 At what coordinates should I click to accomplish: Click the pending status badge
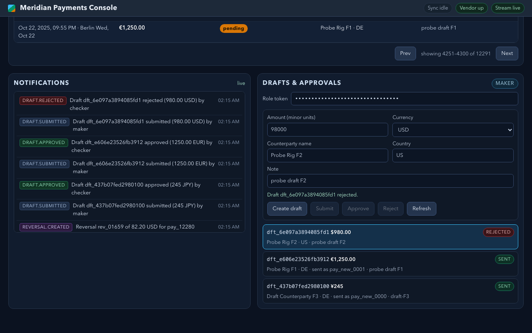click(x=234, y=28)
